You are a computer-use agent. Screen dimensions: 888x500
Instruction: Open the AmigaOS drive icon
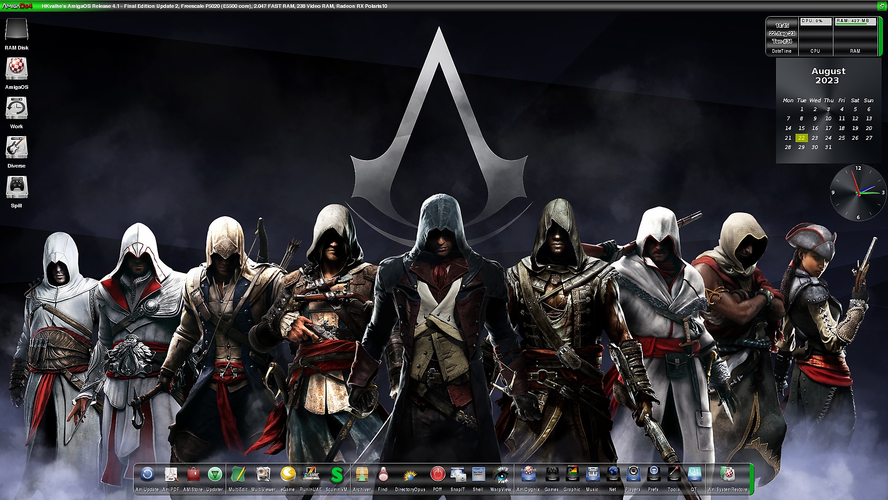pos(17,69)
